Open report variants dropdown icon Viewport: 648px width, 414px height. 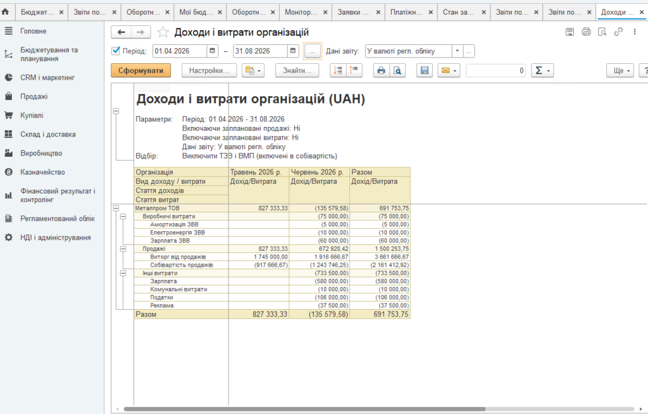pos(253,71)
